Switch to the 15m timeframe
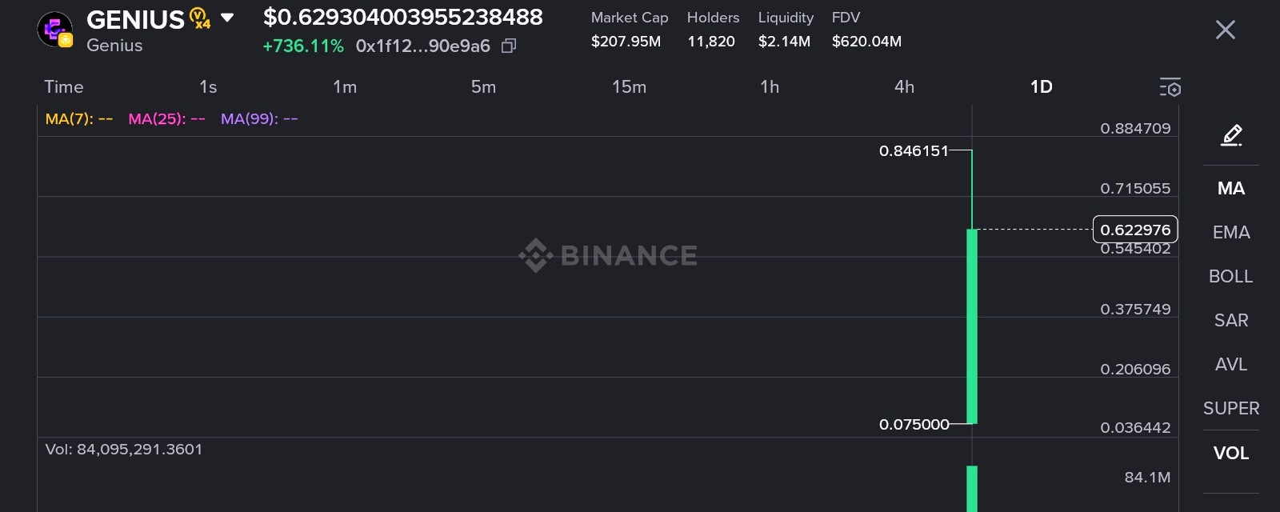 pos(629,86)
